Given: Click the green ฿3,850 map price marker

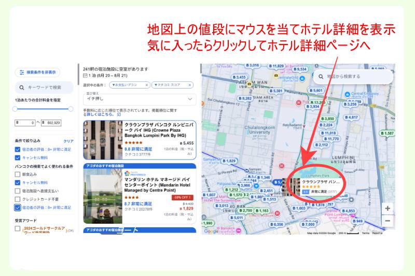Looking at the screenshot, I should click(x=327, y=119).
